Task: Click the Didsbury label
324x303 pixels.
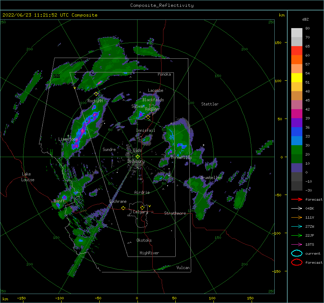Action: coord(136,161)
